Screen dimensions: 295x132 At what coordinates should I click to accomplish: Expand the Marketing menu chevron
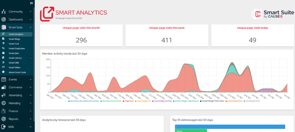31,103
